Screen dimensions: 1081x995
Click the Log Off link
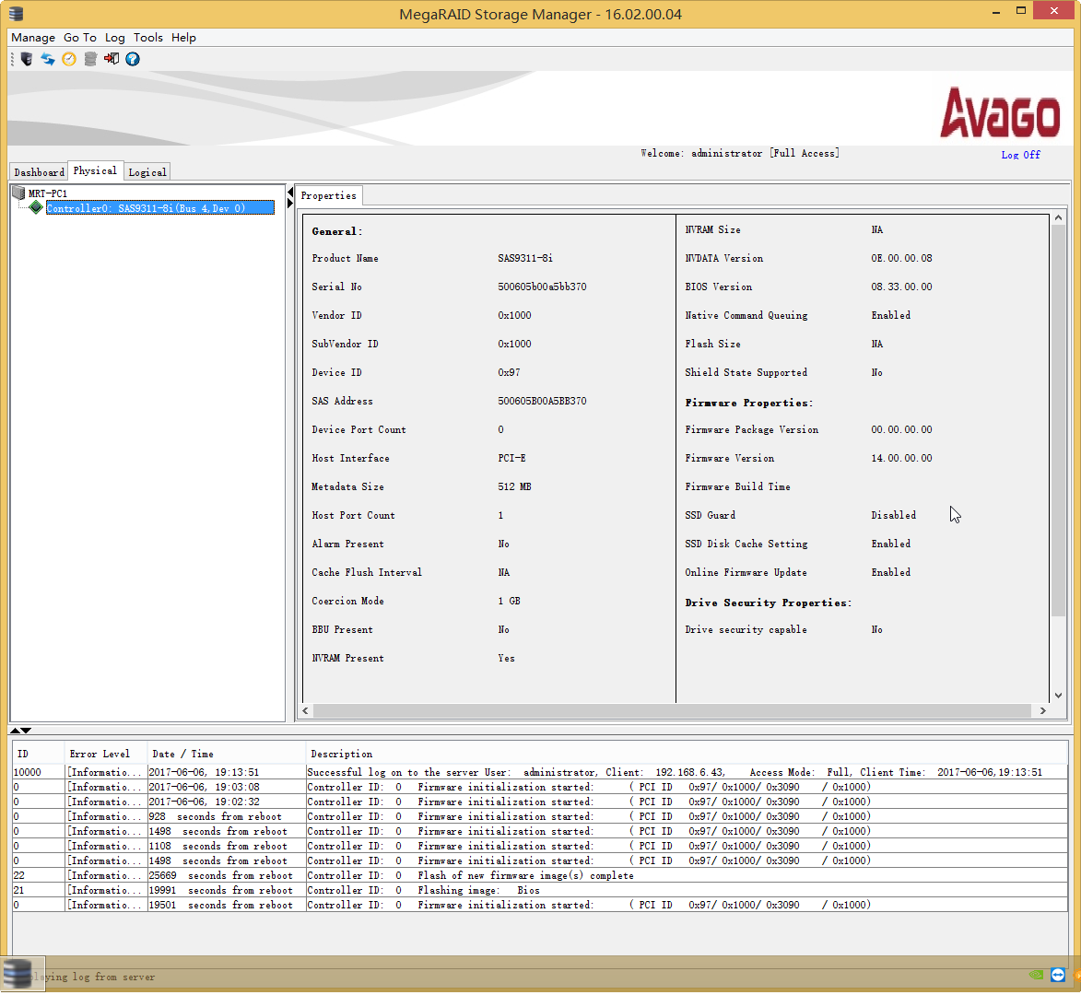coord(1020,155)
